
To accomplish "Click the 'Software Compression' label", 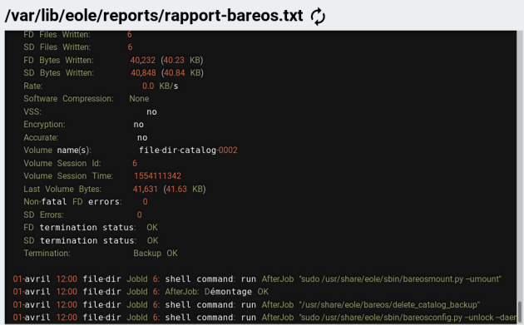I will click(x=68, y=99).
